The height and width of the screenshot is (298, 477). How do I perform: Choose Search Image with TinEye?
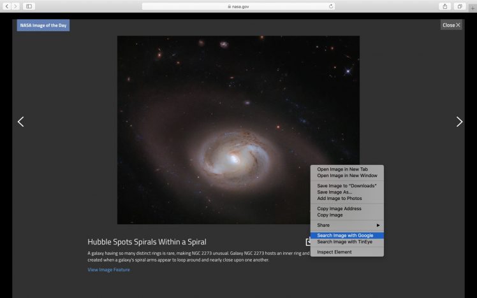pyautogui.click(x=344, y=242)
